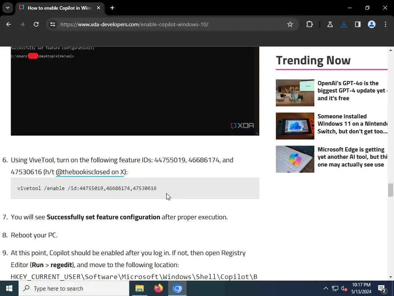Switch to Chrome taskbar icon
The height and width of the screenshot is (296, 394).
coord(177,288)
